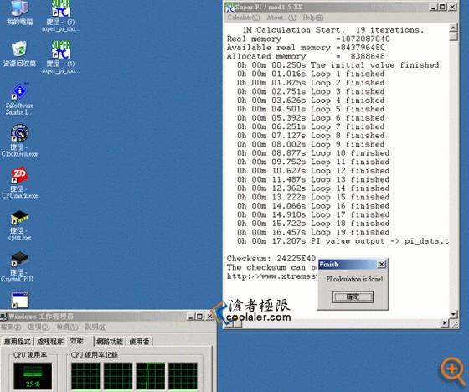Open the About...(A) menu in Super PI
Image resolution: width=469 pixels, height=392 pixels.
(281, 18)
